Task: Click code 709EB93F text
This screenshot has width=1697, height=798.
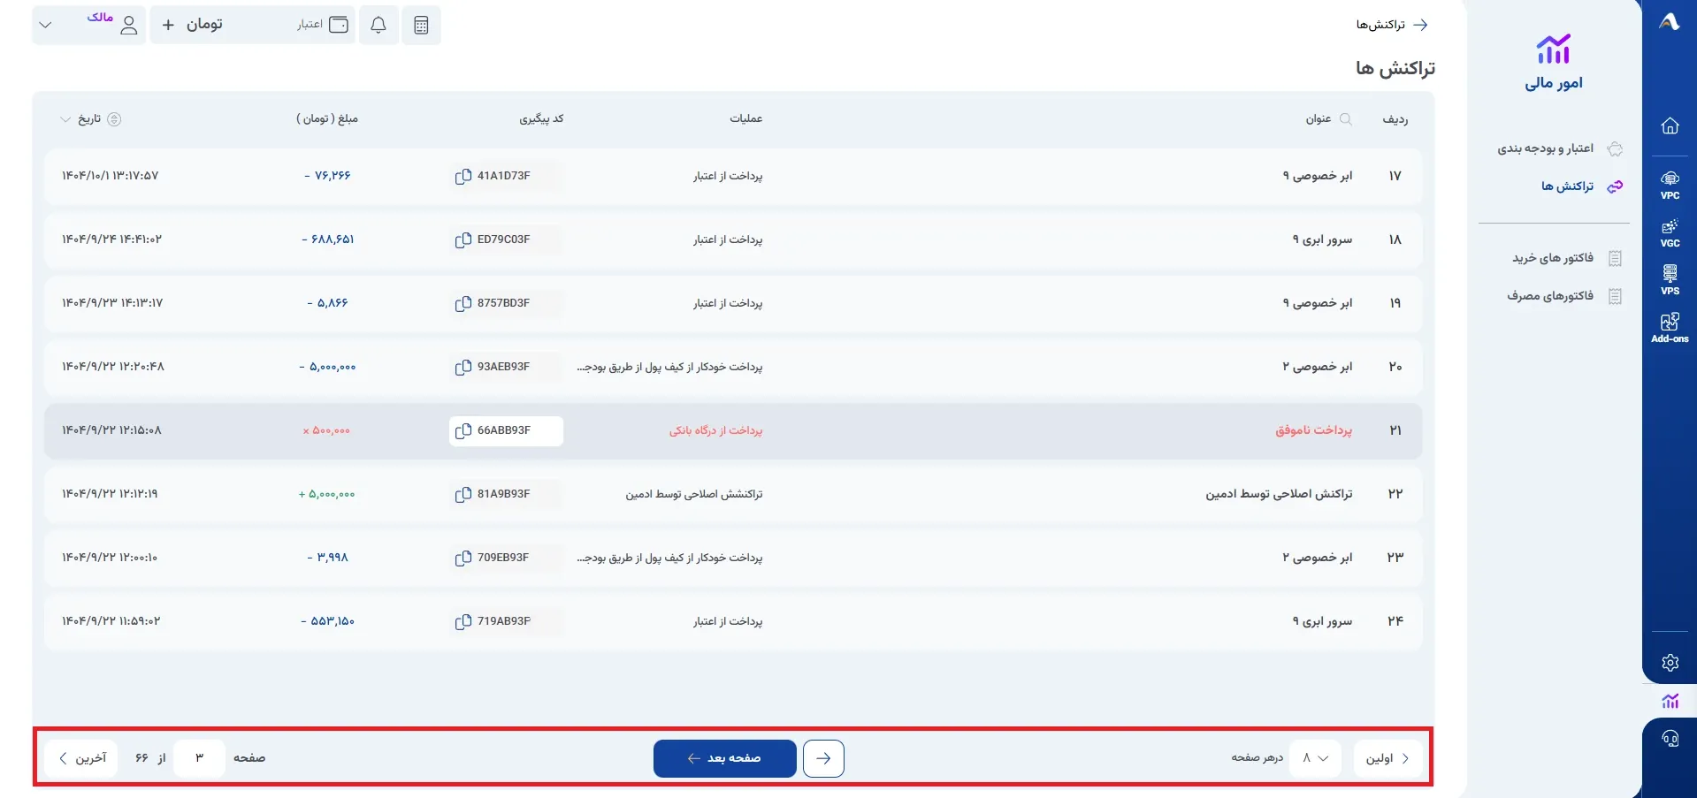Action: pos(503,558)
